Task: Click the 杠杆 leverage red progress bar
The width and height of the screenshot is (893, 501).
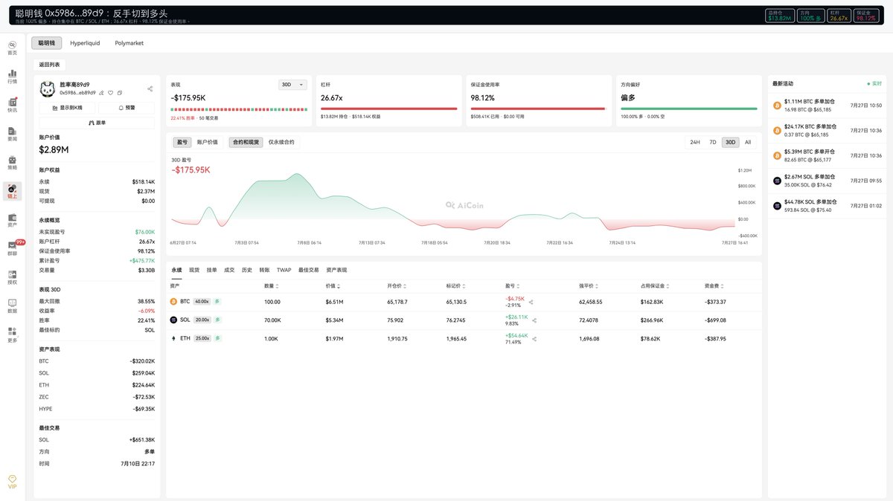Action: (388, 109)
